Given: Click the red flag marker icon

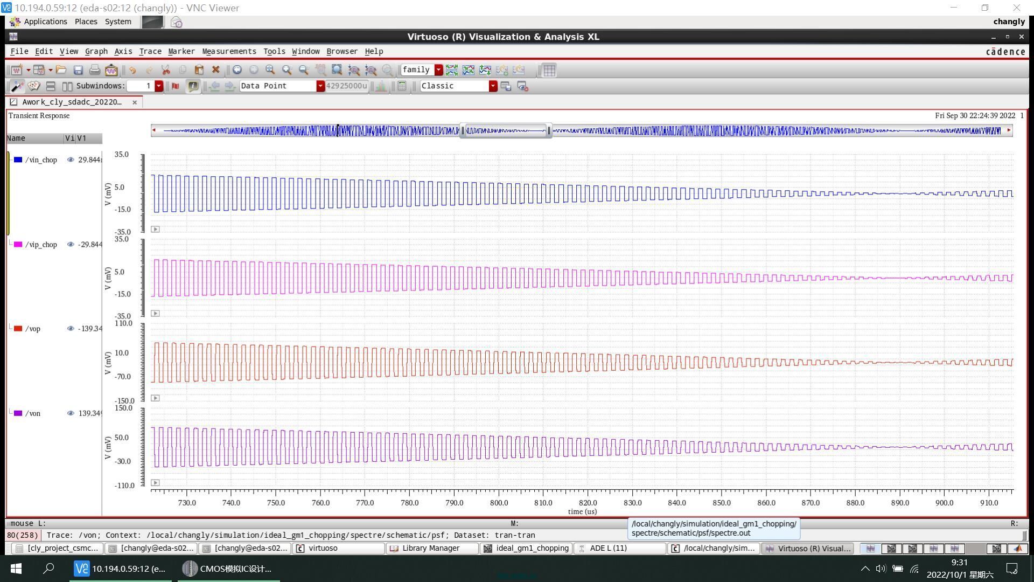Looking at the screenshot, I should [x=176, y=86].
